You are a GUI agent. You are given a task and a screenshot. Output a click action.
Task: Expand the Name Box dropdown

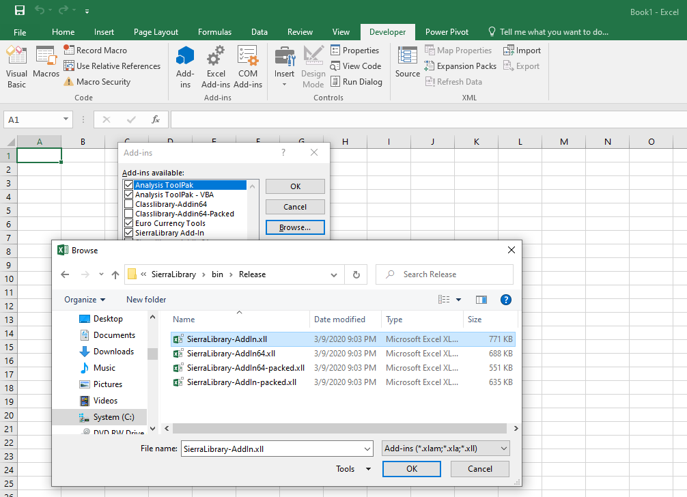[x=66, y=119]
